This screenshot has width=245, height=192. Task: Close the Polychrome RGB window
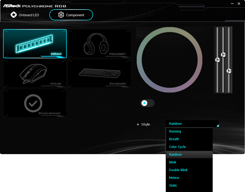click(239, 4)
